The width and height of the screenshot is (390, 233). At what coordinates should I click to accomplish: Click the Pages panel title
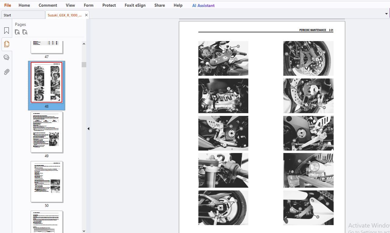pyautogui.click(x=20, y=24)
